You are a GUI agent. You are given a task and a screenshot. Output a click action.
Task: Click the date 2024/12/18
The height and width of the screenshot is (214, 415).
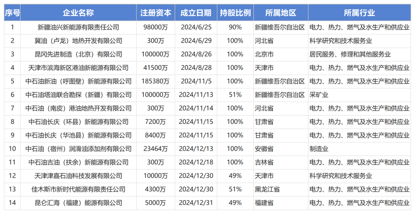coord(196,162)
